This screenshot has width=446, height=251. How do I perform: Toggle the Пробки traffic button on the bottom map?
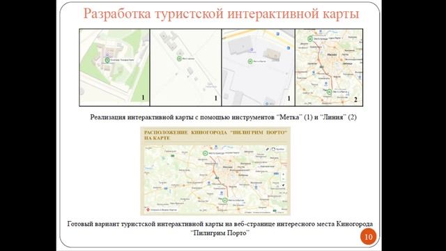pyautogui.click(x=278, y=149)
